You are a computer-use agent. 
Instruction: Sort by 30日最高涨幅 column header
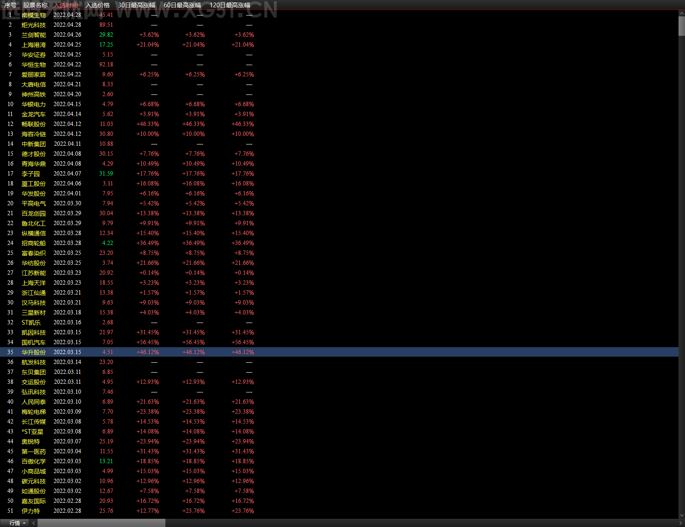coord(136,5)
